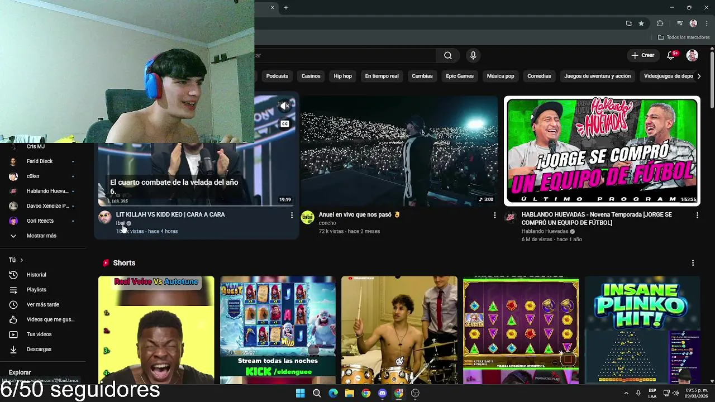The width and height of the screenshot is (715, 402).
Task: Click the YouTube search magnifier button
Action: coord(448,55)
